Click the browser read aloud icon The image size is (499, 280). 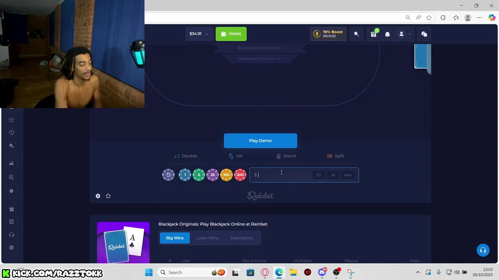(x=418, y=17)
